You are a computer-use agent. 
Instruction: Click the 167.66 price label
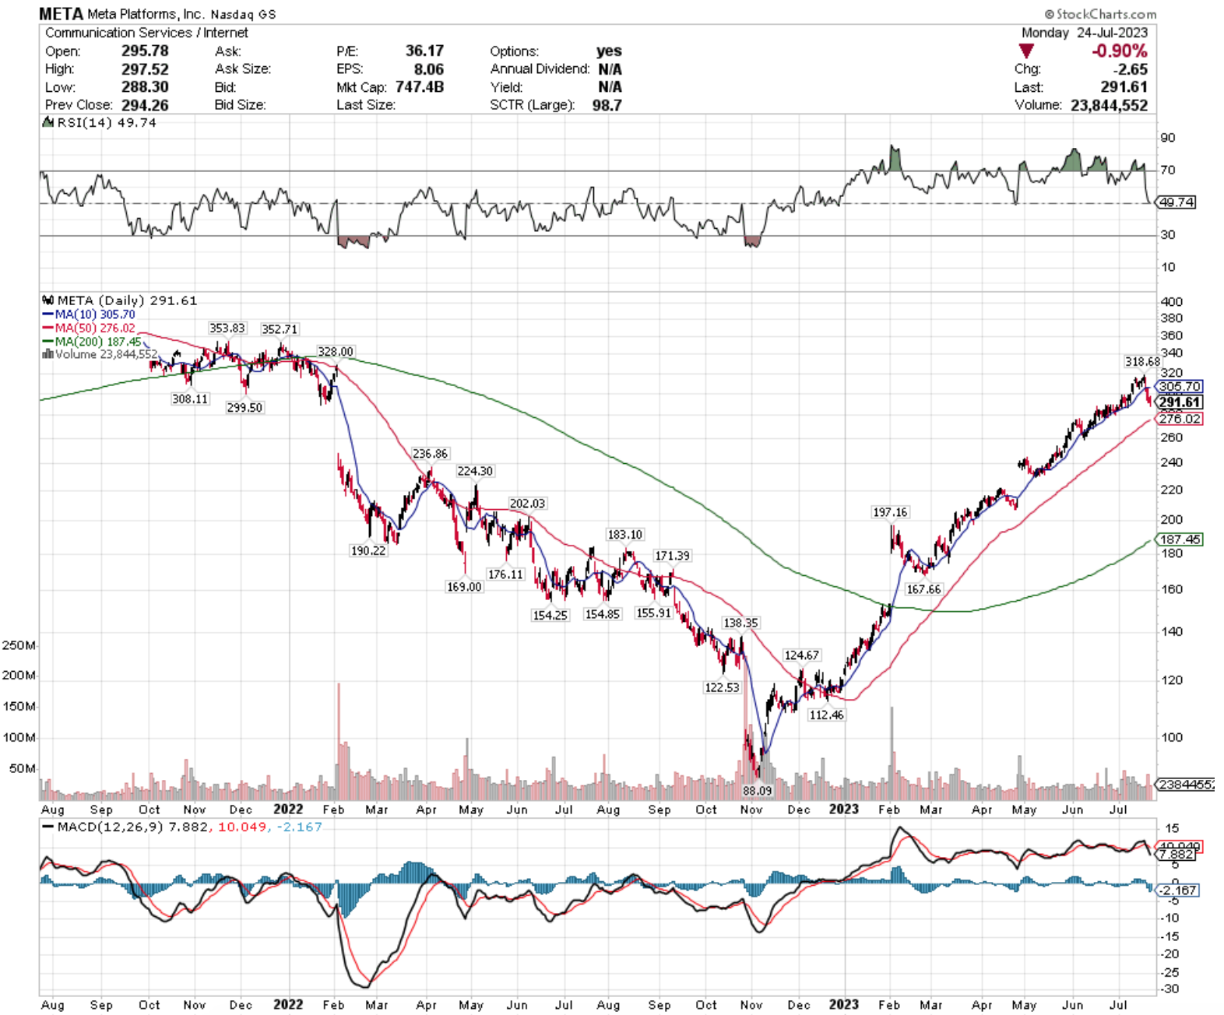(923, 589)
